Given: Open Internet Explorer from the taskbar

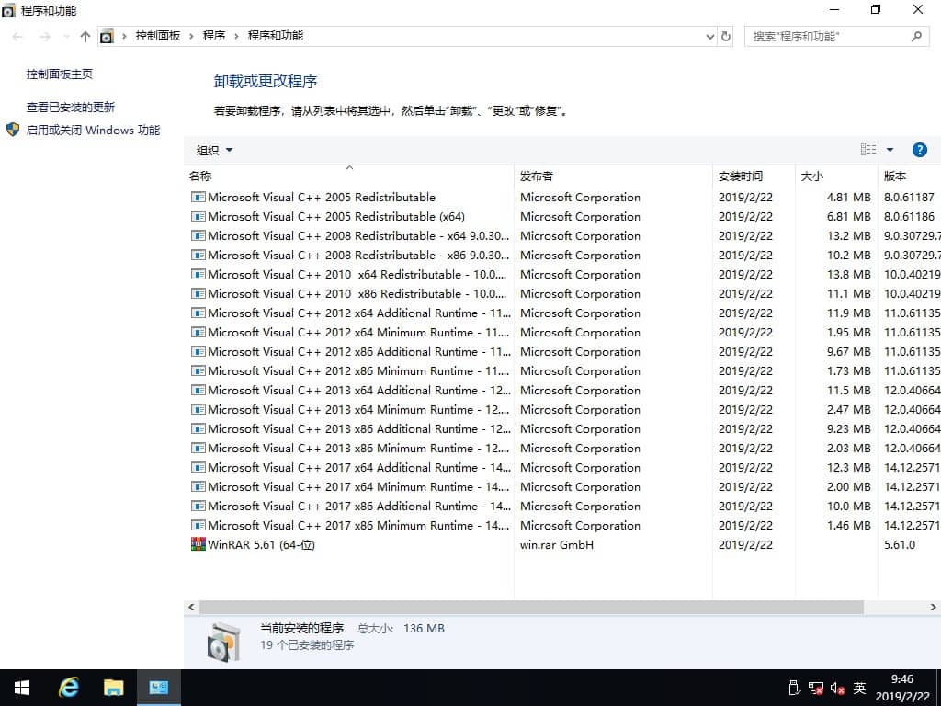Looking at the screenshot, I should click(x=69, y=687).
